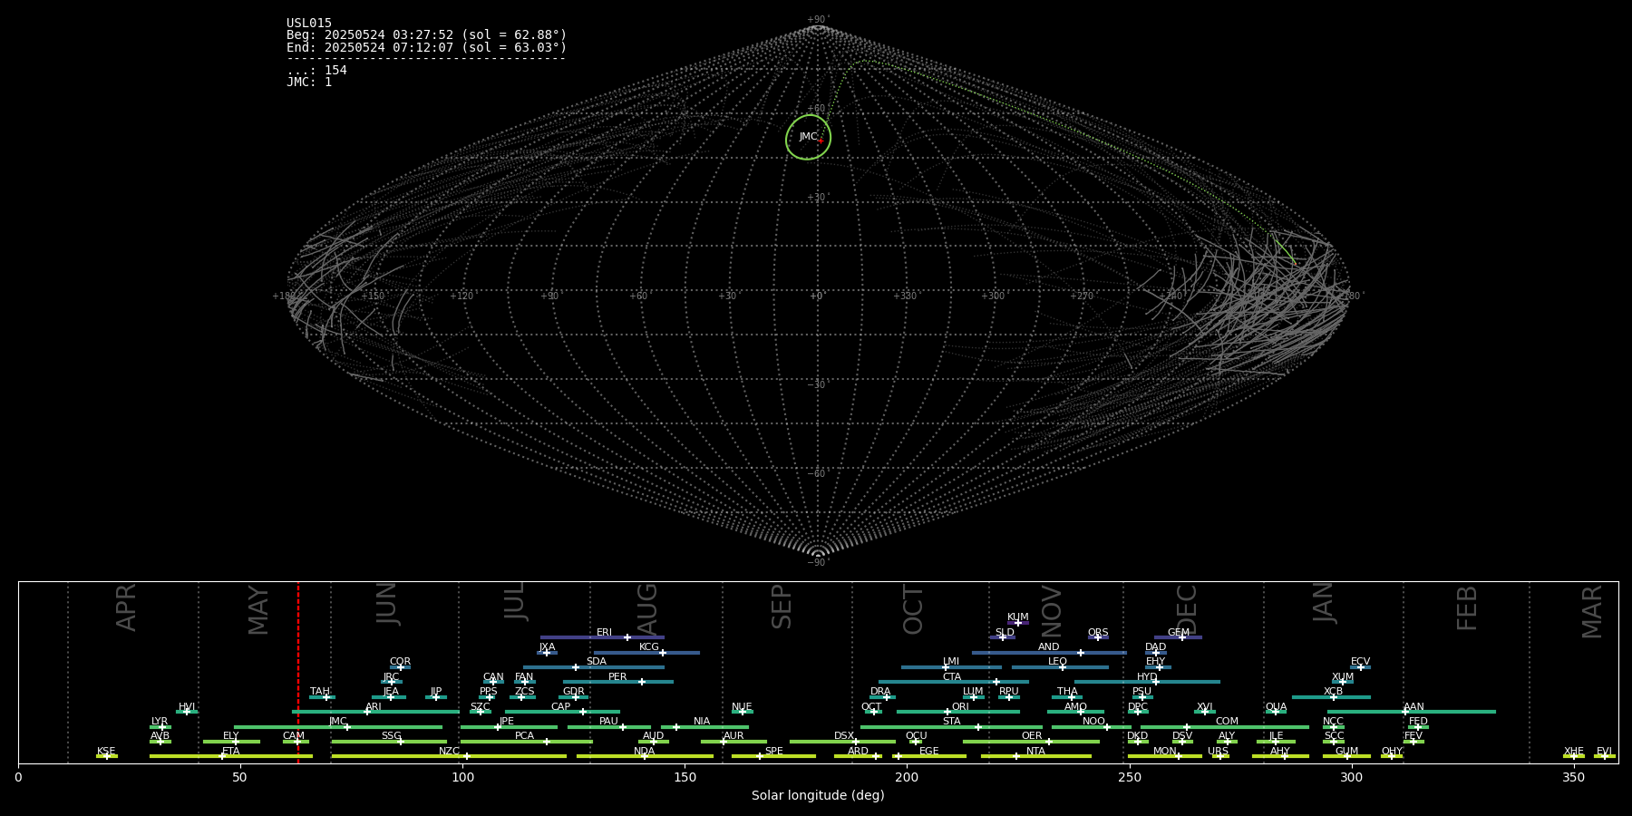Click the OCT month label
Screen dimensions: 1632x816
pos(913,609)
